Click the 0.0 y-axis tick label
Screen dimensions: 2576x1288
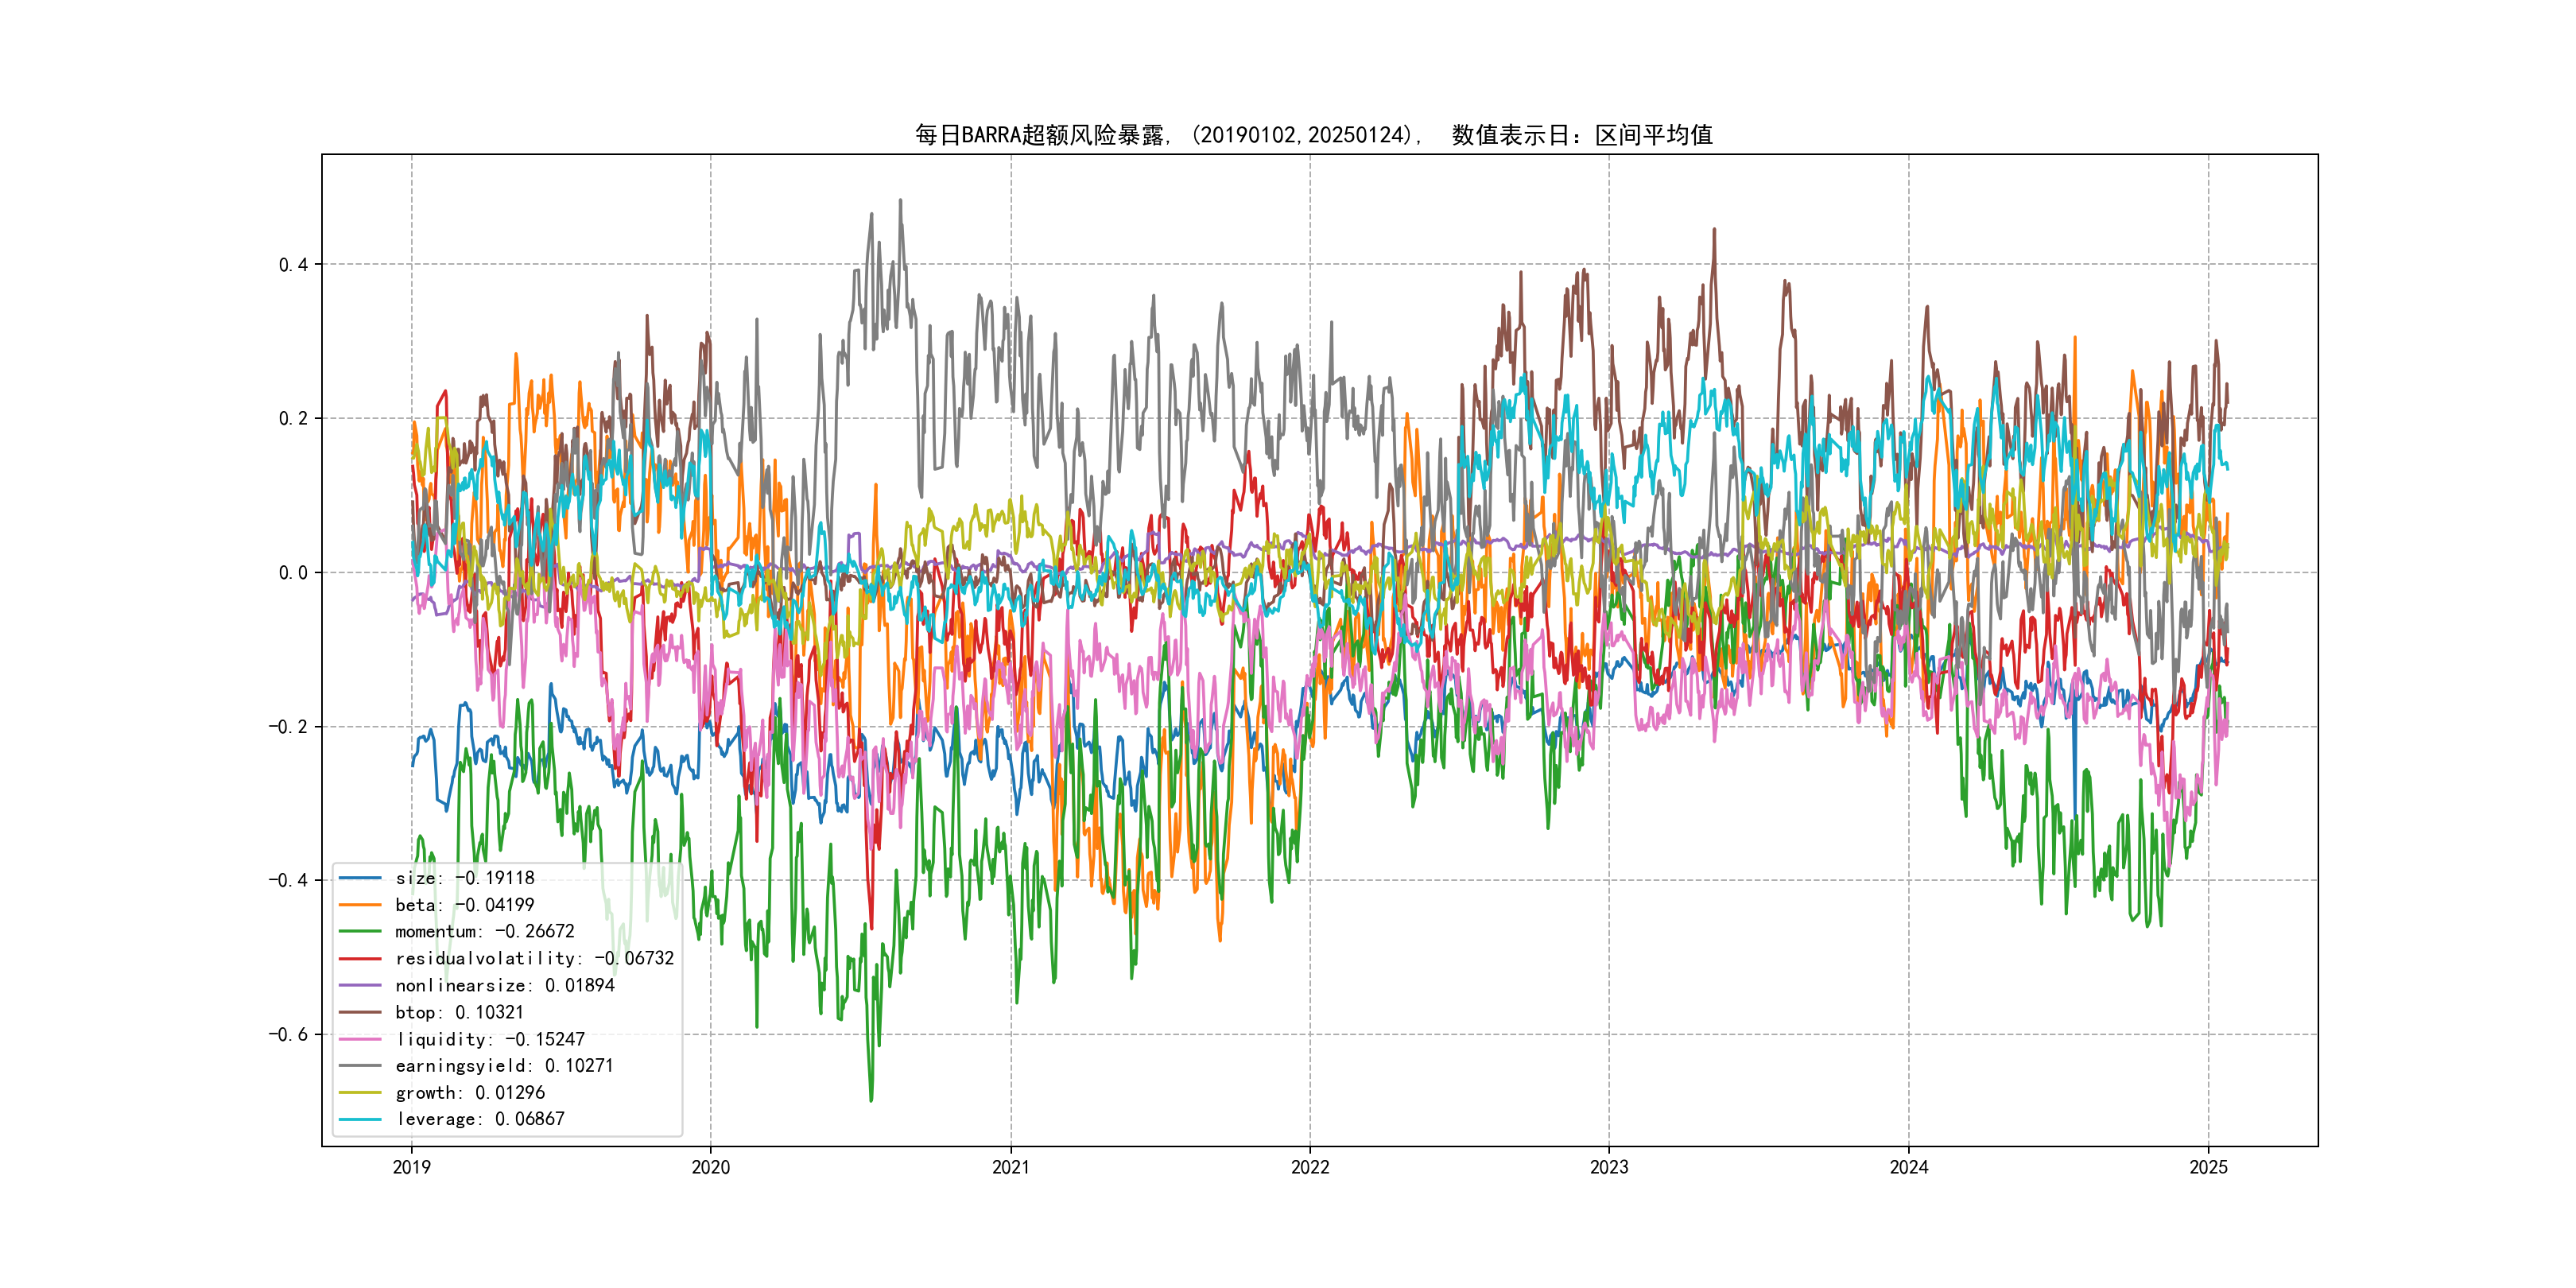click(x=293, y=573)
